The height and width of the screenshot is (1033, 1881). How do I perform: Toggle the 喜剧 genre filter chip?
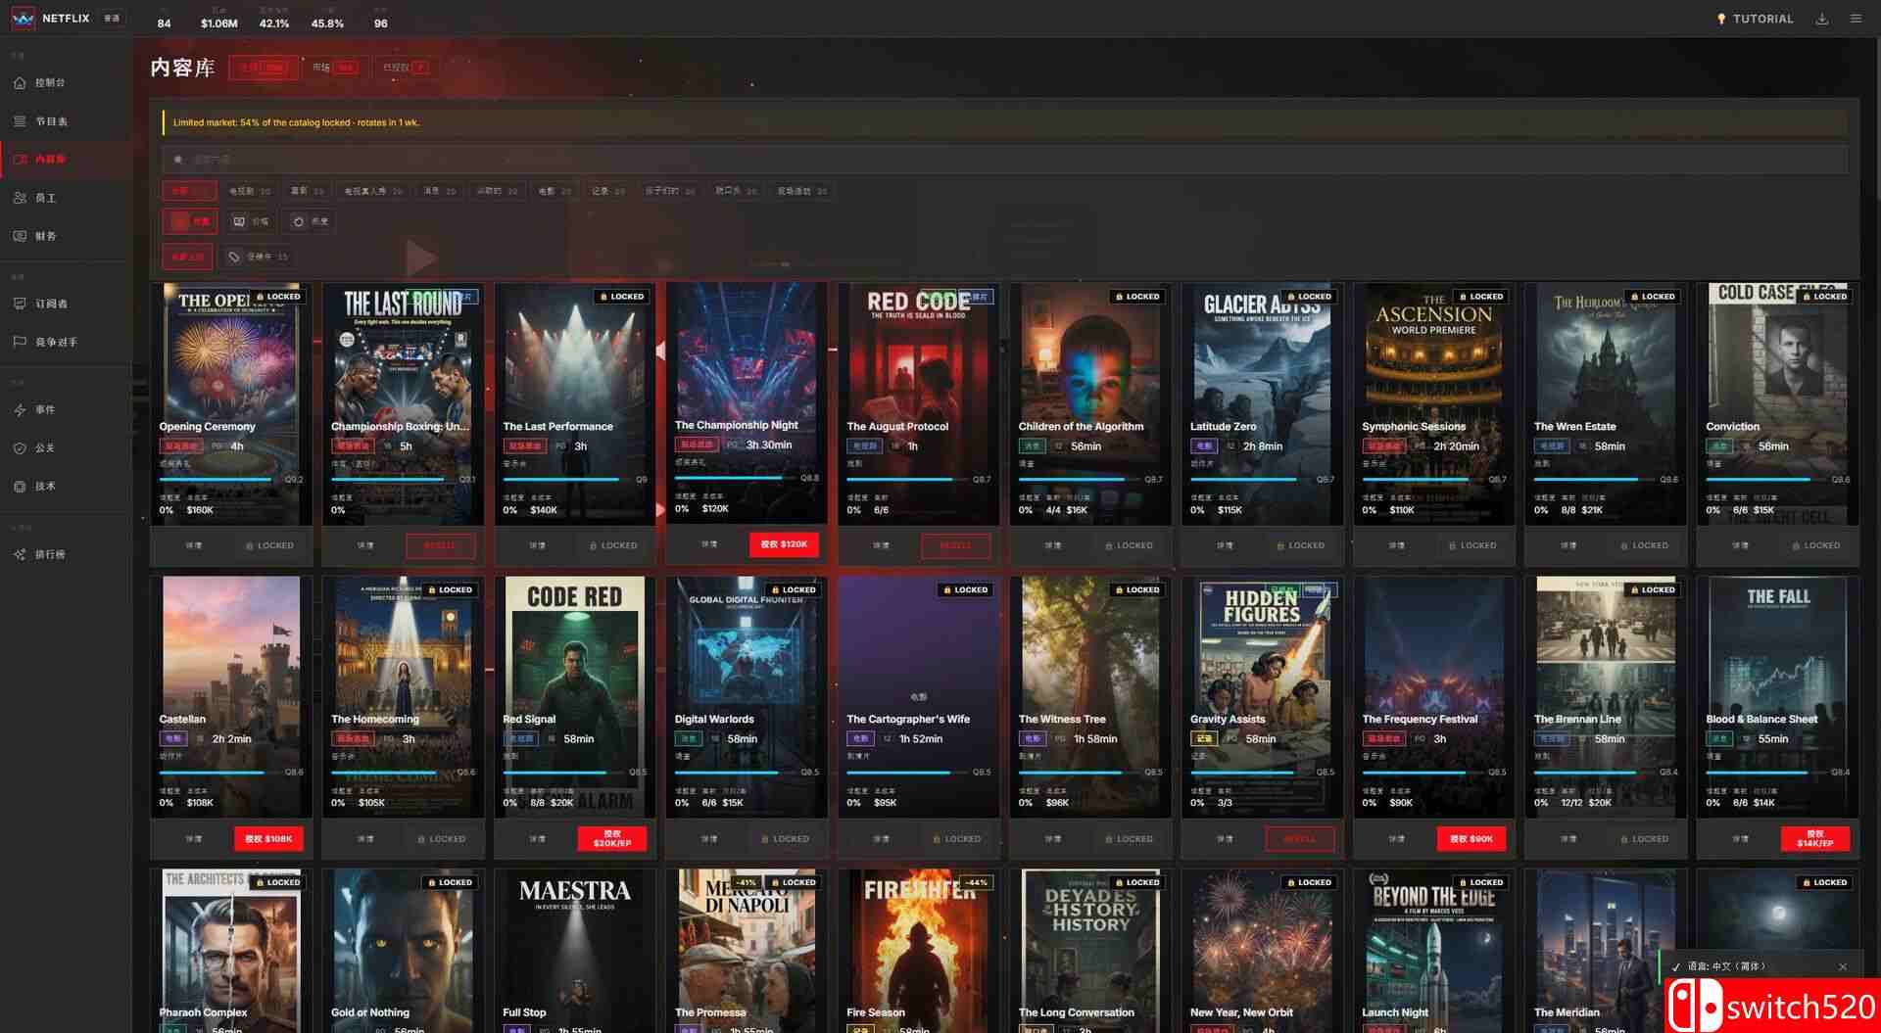tap(307, 191)
